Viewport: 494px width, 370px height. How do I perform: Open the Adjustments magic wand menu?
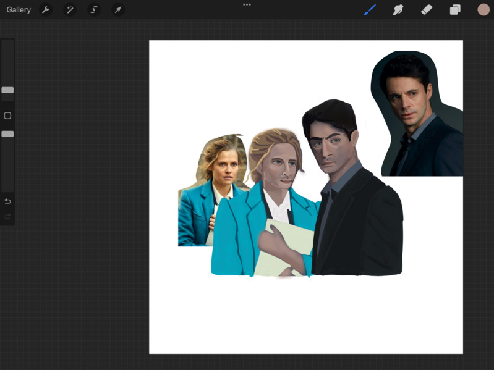coord(70,10)
